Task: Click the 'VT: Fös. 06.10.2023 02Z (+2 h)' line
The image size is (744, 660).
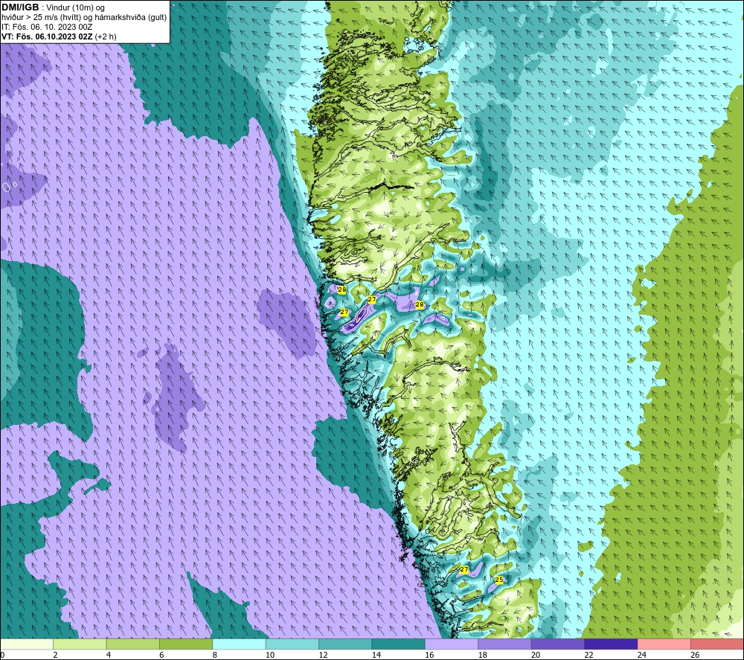Action: (59, 36)
